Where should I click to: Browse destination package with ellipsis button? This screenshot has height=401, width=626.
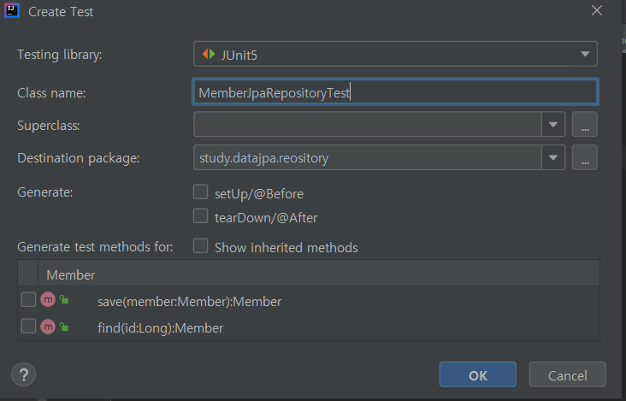pyautogui.click(x=585, y=157)
